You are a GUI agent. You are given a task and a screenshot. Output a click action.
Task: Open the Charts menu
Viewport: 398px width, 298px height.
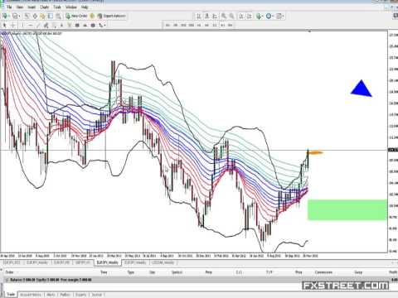[x=44, y=7]
